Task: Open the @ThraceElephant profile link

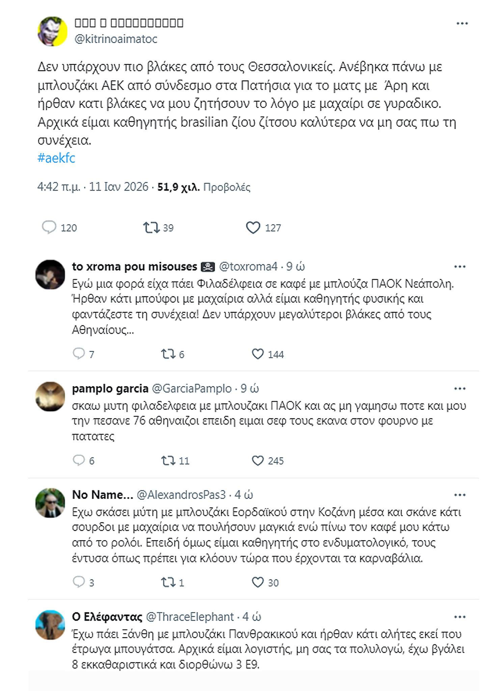Action: tap(190, 617)
